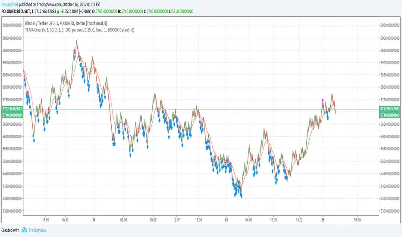Select the 26 date marker on time axis
The width and height of the screenshot is (402, 237).
point(323,218)
